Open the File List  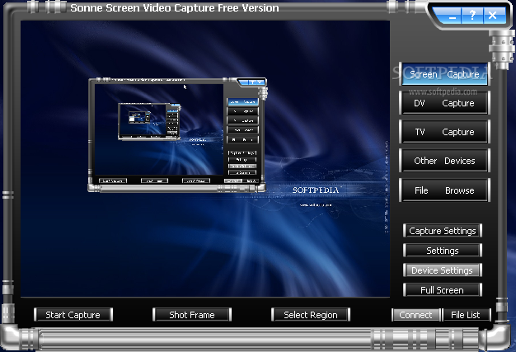click(x=466, y=315)
